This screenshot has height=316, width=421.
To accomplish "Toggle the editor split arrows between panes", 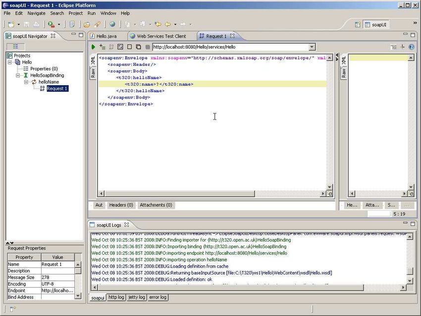I will (x=337, y=57).
